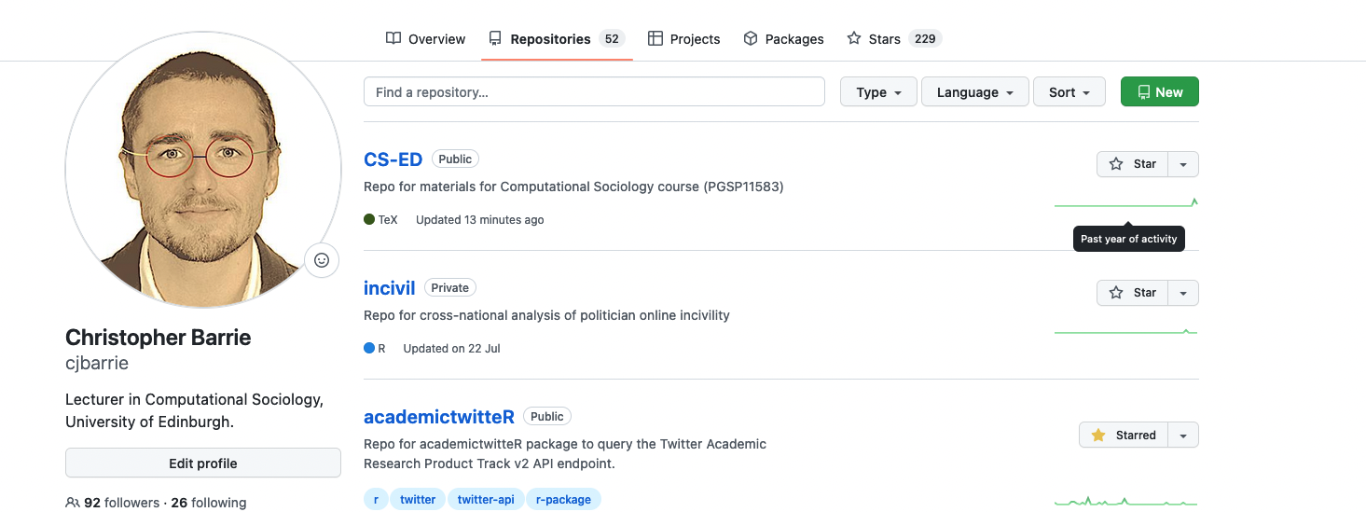Click the book icon on Overview tab

click(x=393, y=38)
